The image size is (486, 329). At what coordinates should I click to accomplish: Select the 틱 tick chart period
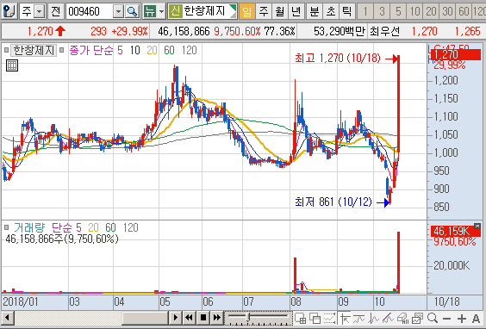pyautogui.click(x=347, y=12)
